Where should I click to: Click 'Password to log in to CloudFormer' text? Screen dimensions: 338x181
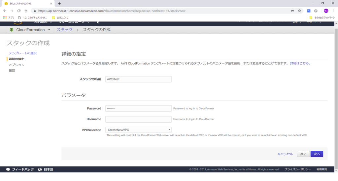coord(193,108)
